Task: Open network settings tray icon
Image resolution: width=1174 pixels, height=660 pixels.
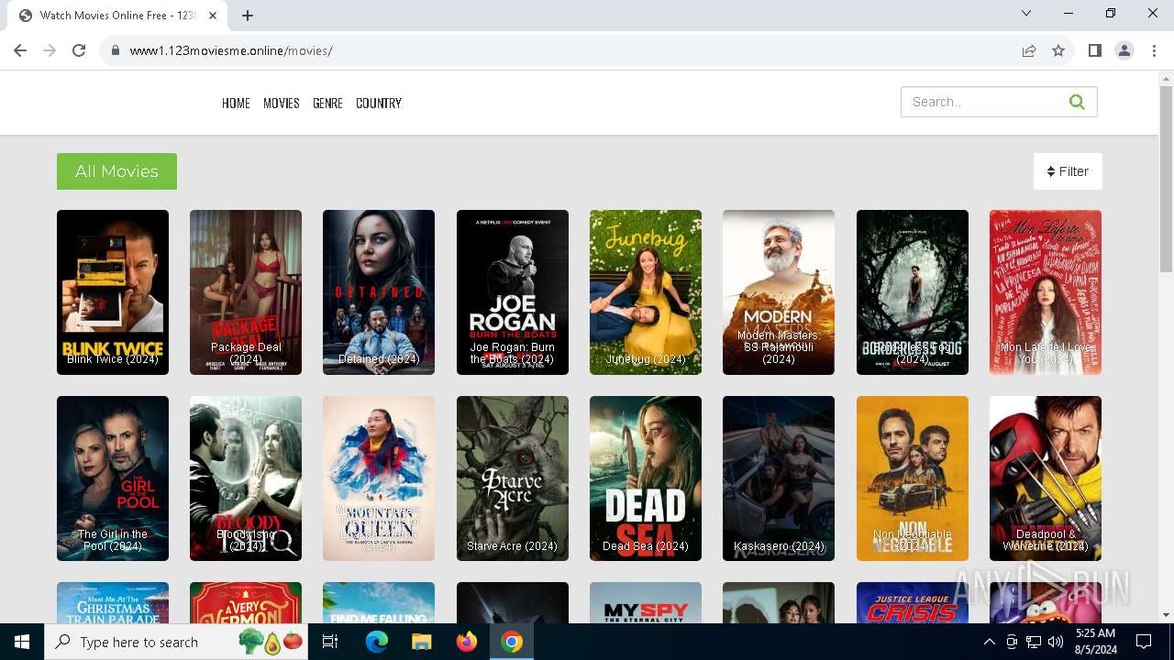Action: pyautogui.click(x=1034, y=642)
